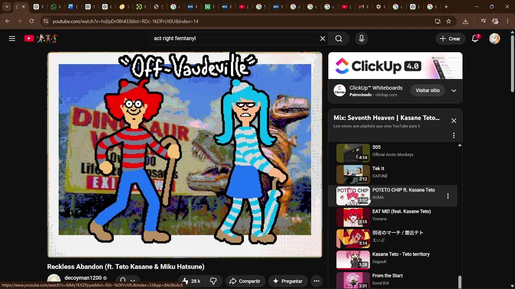Click the playlist scrollbar thumb
Image resolution: width=515 pixels, height=289 pixels.
[460, 282]
